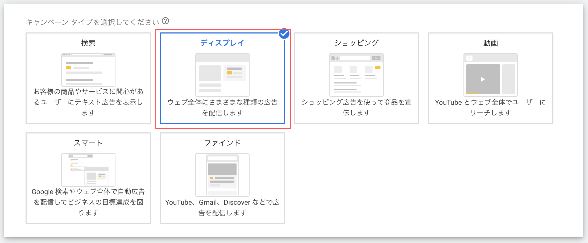Click the スマート campaign illustration
The height and width of the screenshot is (243, 588).
[x=88, y=170]
